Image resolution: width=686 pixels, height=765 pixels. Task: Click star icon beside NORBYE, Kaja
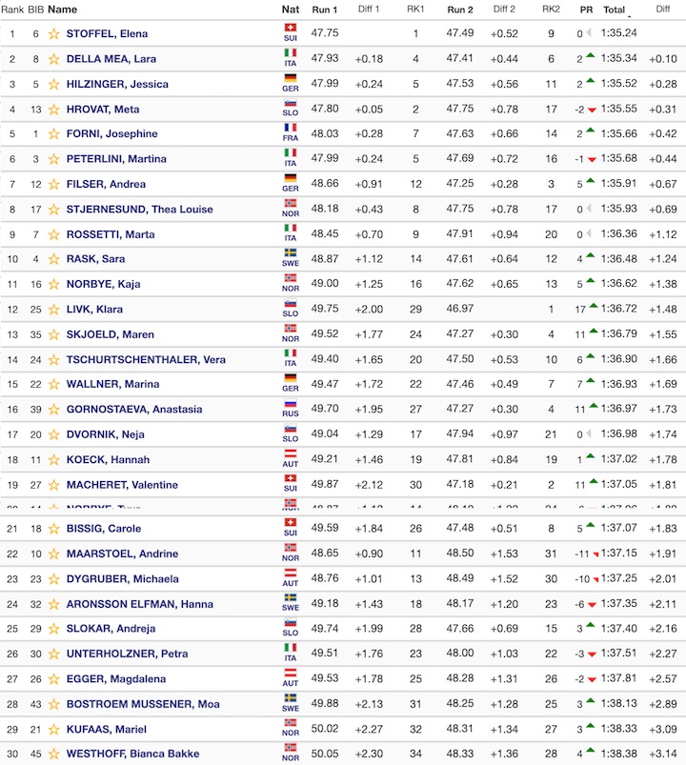(53, 284)
